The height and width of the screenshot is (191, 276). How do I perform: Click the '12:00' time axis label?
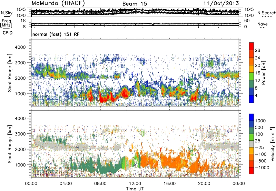click(x=135, y=184)
